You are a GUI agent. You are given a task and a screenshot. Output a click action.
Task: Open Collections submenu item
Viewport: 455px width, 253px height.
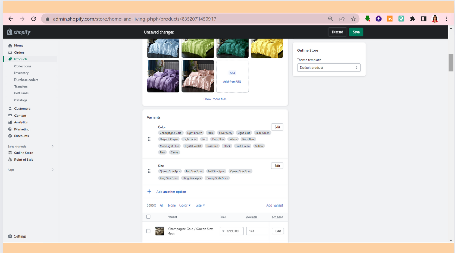[22, 66]
